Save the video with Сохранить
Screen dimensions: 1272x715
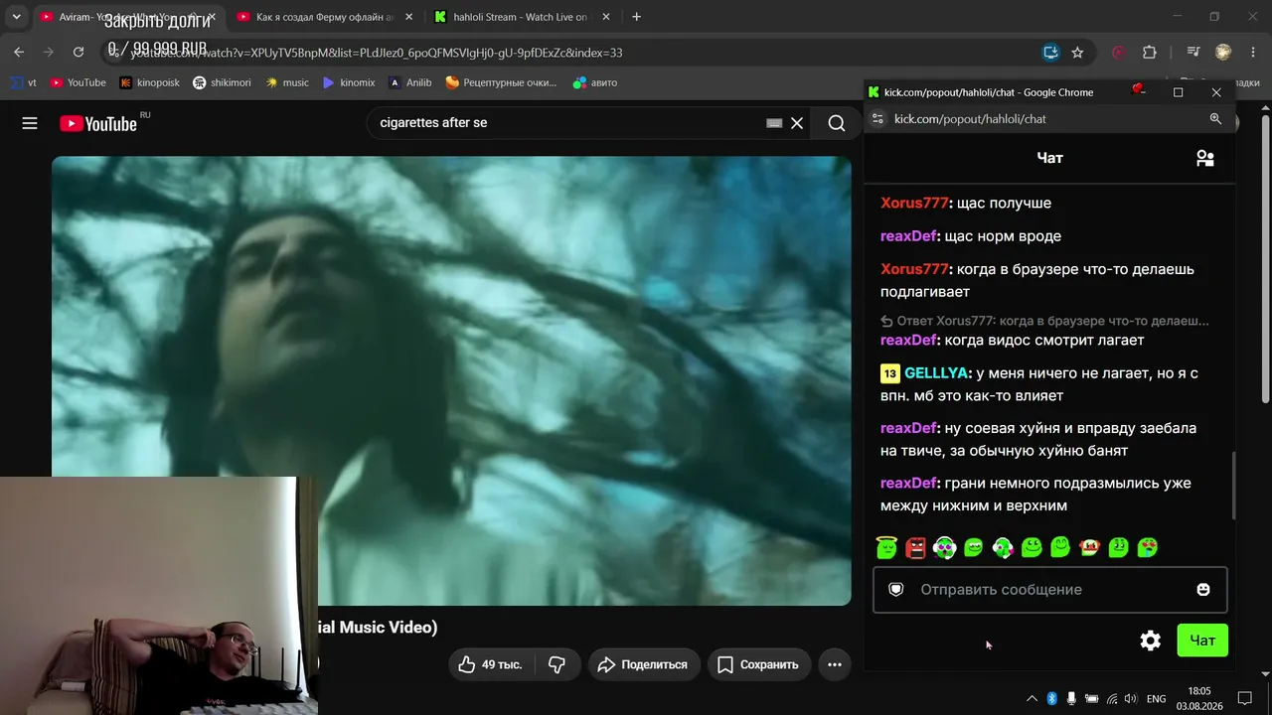[759, 664]
